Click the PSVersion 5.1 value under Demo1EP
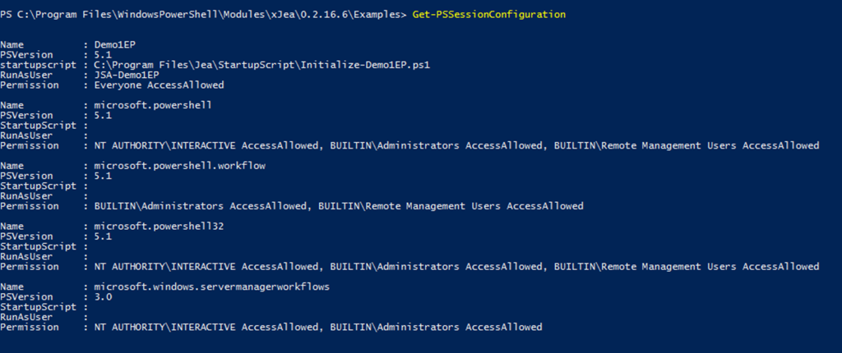Viewport: 842px width, 353px height. pyautogui.click(x=103, y=54)
